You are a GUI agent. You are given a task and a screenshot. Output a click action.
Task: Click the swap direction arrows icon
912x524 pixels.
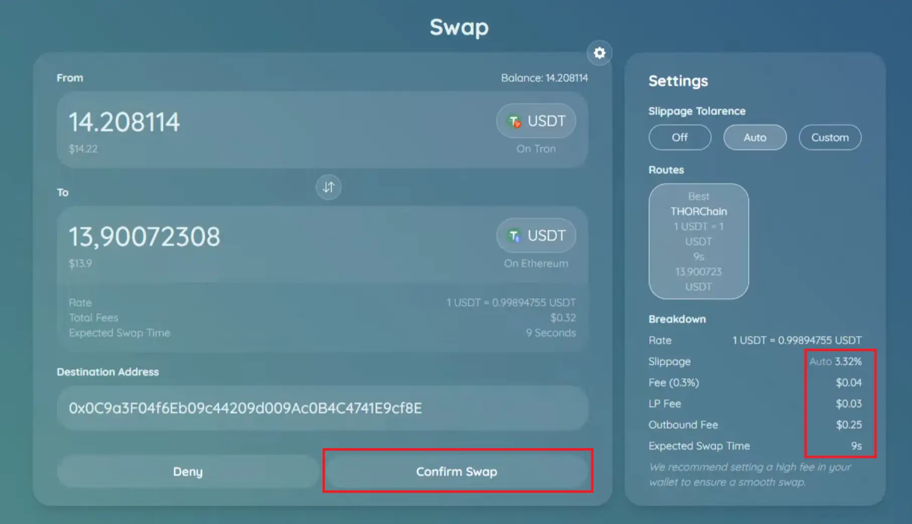[x=328, y=187]
